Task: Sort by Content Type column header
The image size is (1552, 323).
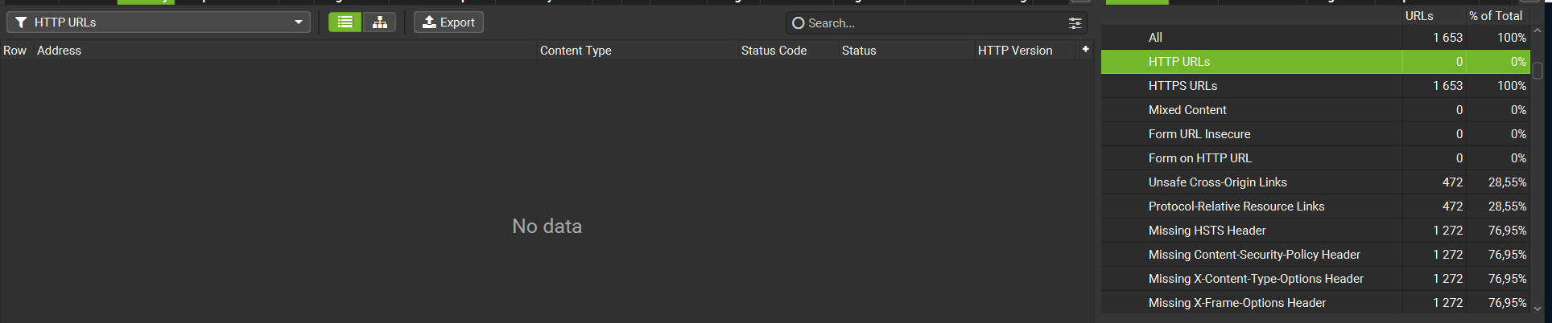Action: tap(576, 51)
